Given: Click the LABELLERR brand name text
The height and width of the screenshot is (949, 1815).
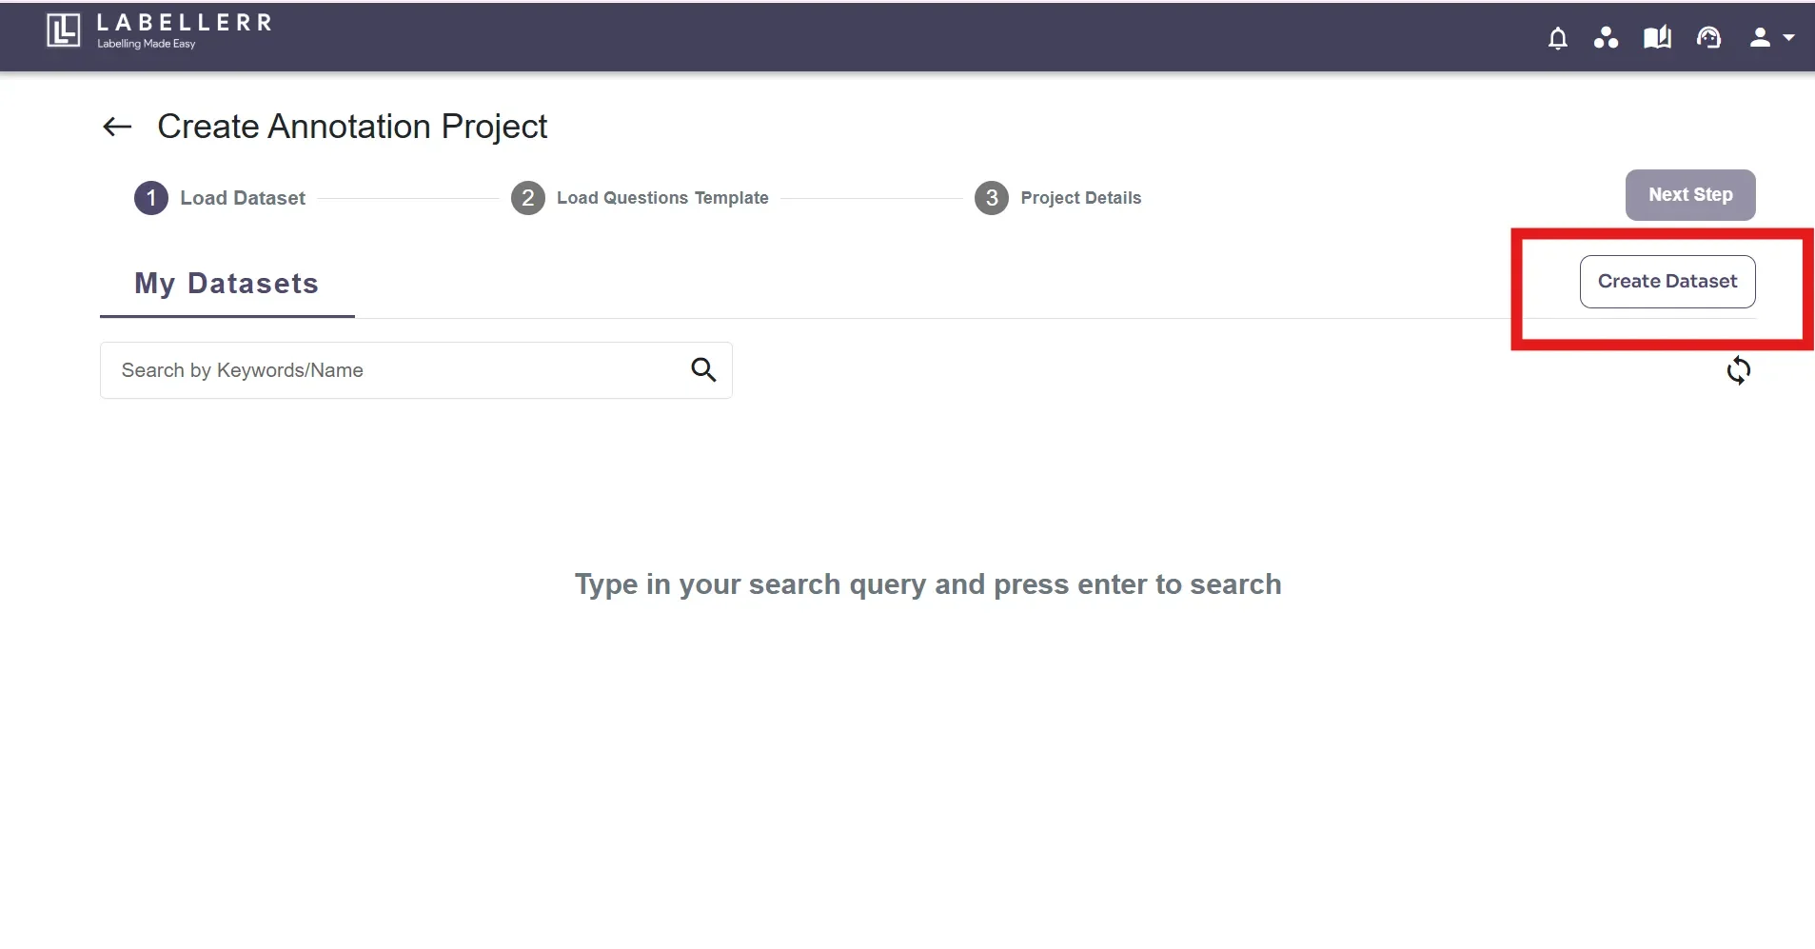Looking at the screenshot, I should click(185, 23).
